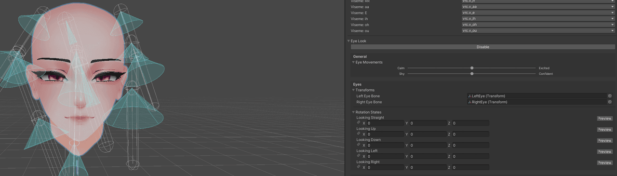Collapse the Eye Movements foldout
This screenshot has height=176, width=617.
point(353,62)
